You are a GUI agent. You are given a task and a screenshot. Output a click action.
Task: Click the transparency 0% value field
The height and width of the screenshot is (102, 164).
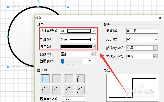click(x=89, y=61)
